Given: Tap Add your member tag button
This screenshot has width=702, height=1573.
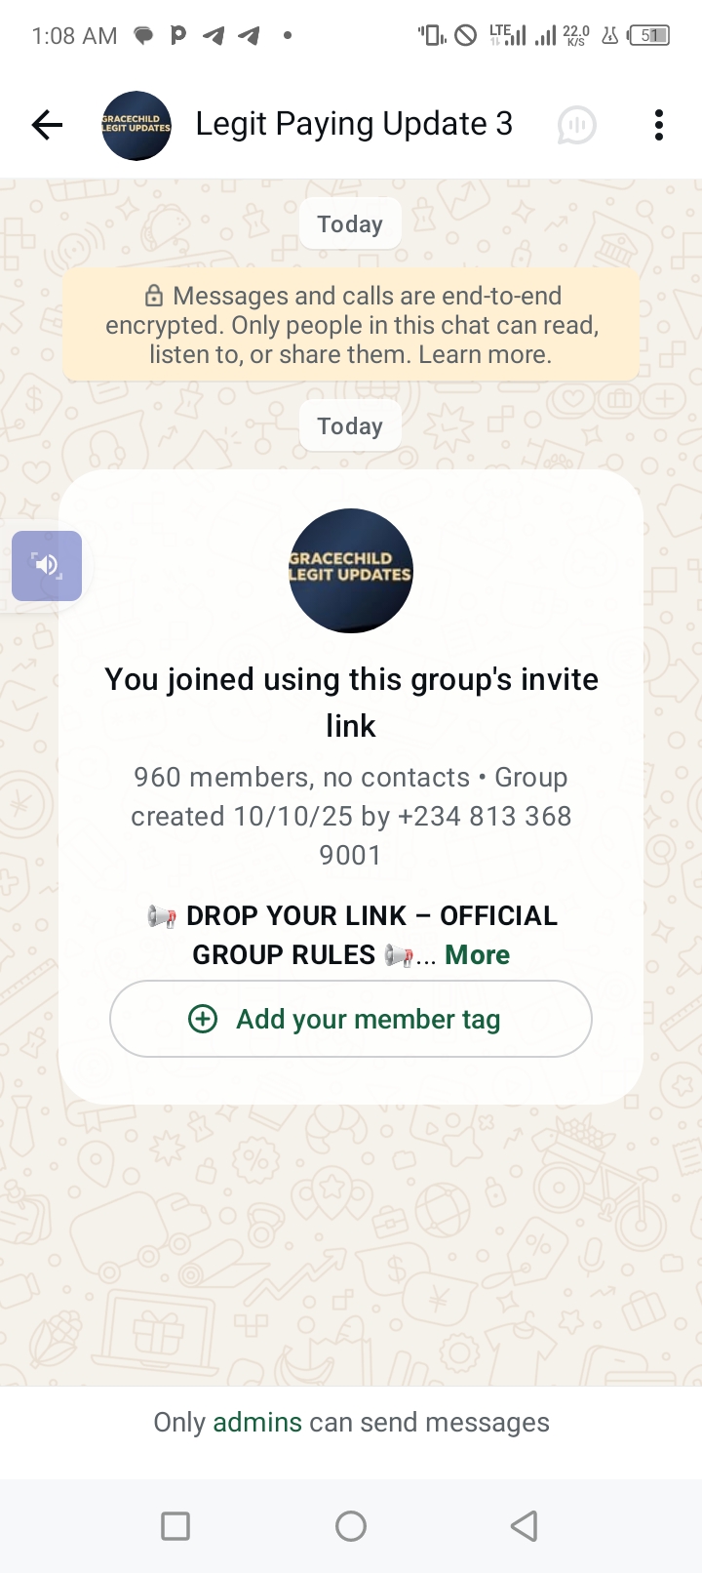Looking at the screenshot, I should click(x=351, y=1019).
